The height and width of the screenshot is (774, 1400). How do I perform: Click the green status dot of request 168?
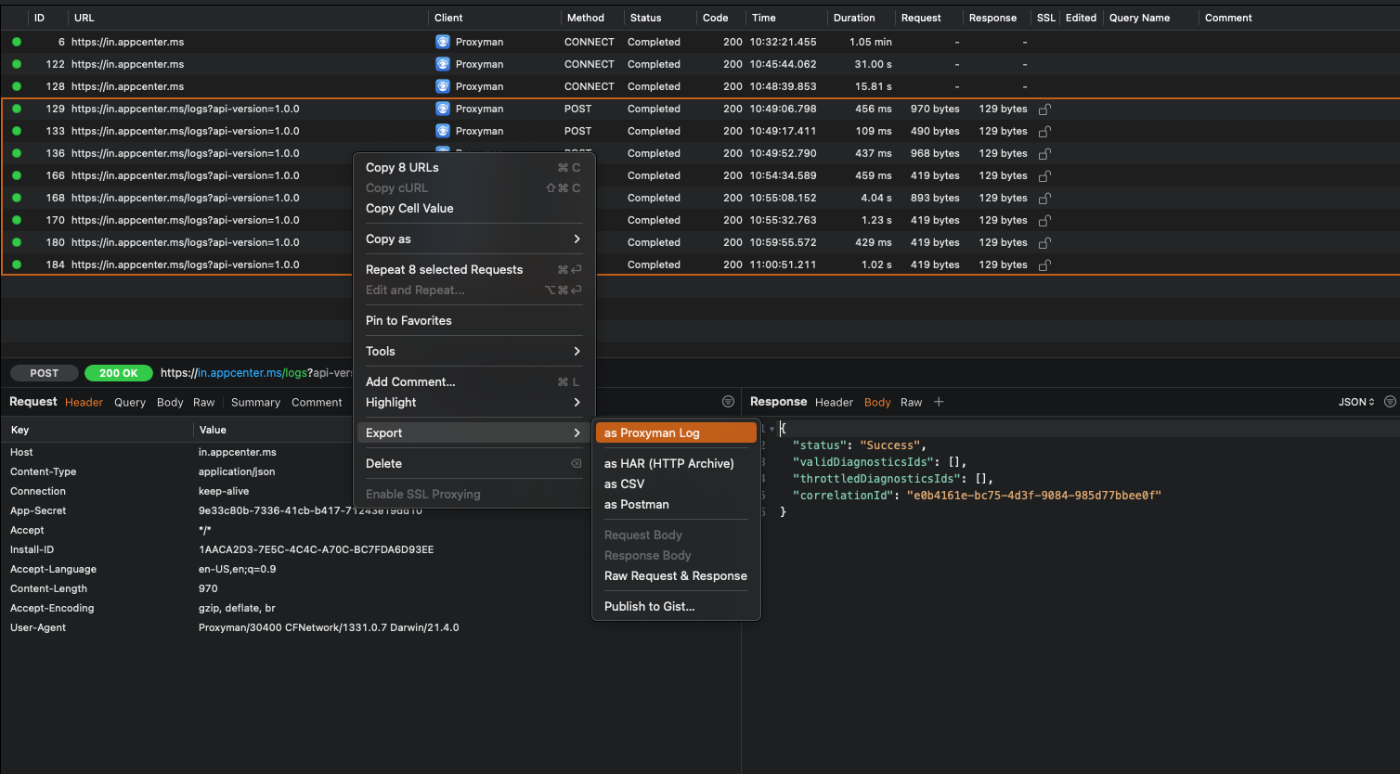pos(17,198)
